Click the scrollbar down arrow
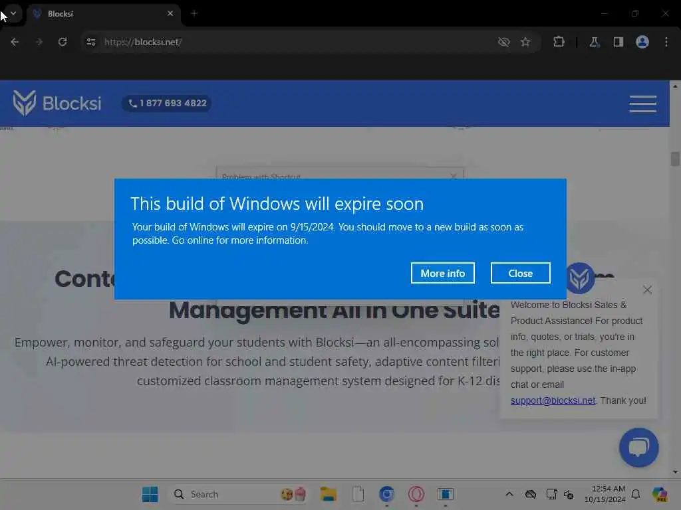Viewport: 681px width, 510px height. 675,472
